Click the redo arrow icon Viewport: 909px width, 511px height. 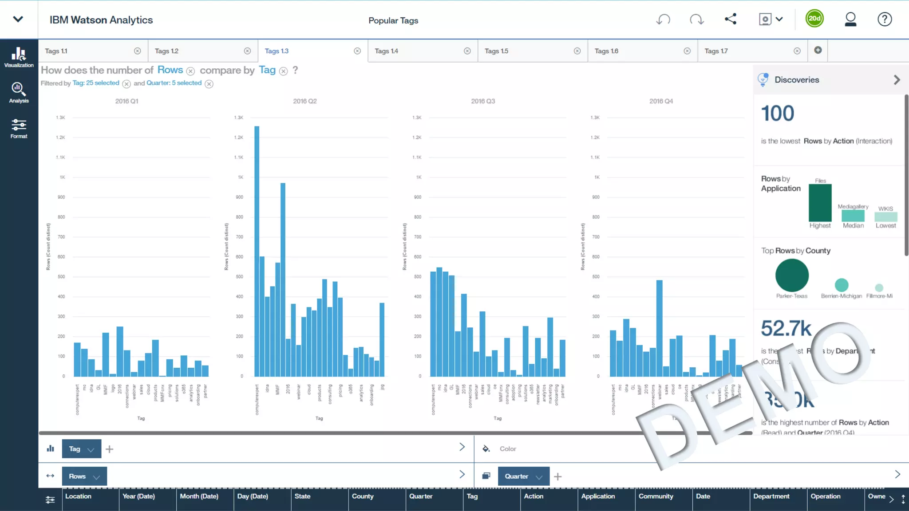(697, 20)
